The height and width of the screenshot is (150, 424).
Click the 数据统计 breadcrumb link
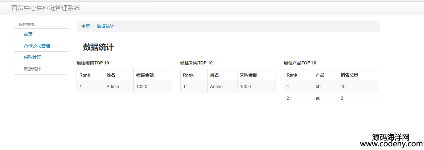(106, 26)
